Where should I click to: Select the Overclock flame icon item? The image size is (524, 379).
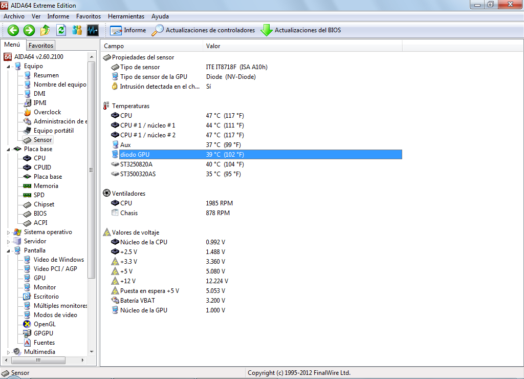click(x=28, y=112)
